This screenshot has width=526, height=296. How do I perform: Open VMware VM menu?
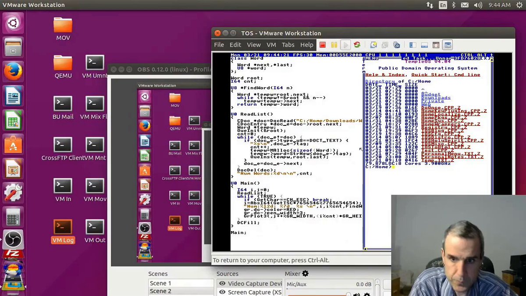pyautogui.click(x=271, y=45)
